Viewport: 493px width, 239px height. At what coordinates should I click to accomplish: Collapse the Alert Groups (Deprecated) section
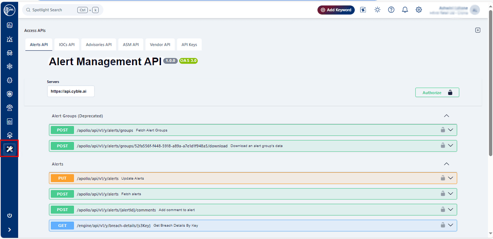pyautogui.click(x=447, y=116)
